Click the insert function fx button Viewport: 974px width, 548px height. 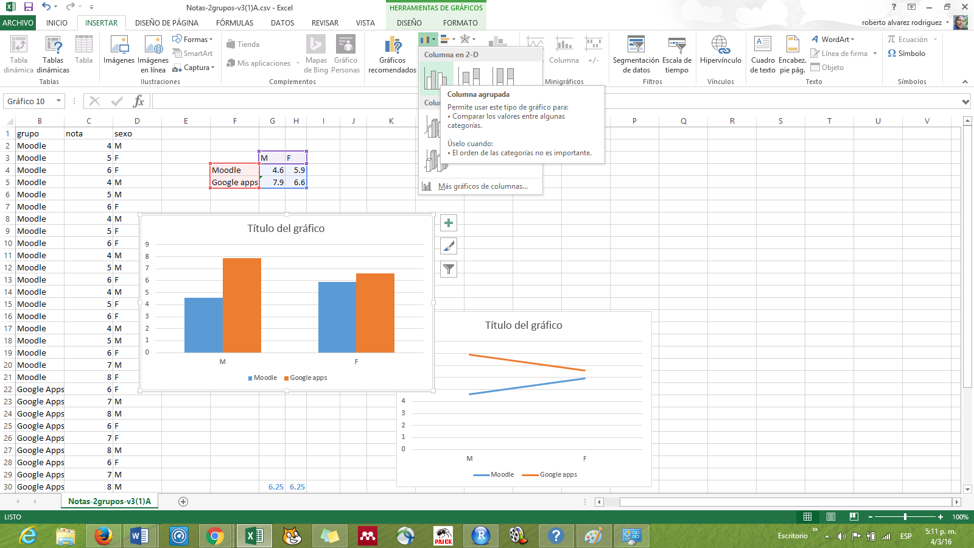pos(139,101)
